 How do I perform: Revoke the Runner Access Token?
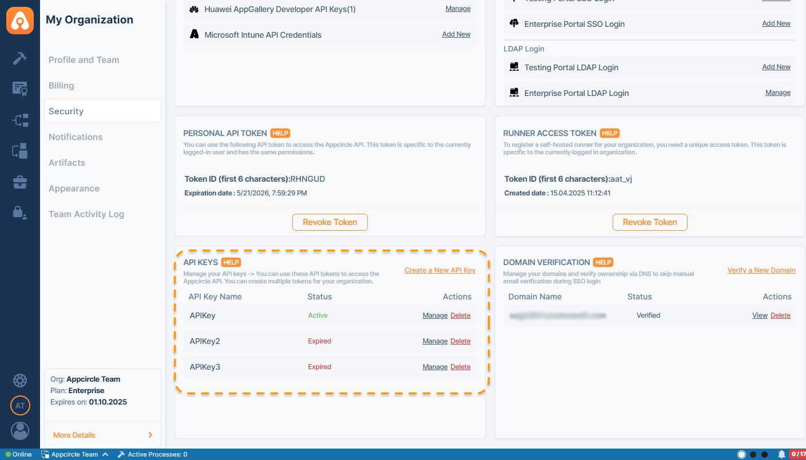pos(650,222)
